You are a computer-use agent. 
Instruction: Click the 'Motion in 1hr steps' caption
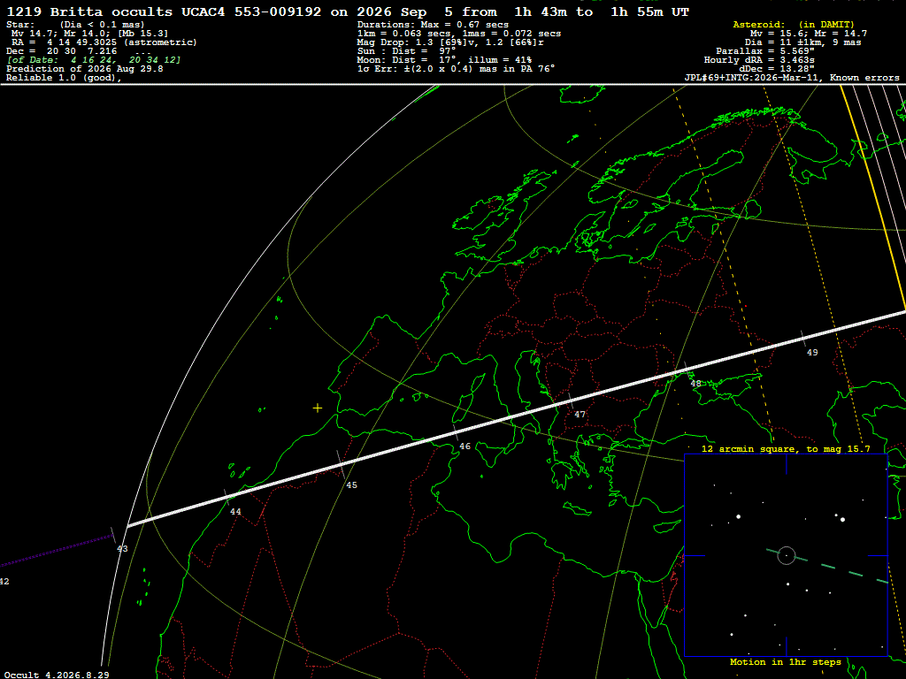(x=786, y=661)
